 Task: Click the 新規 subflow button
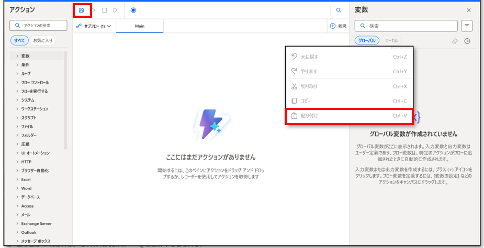click(x=338, y=26)
